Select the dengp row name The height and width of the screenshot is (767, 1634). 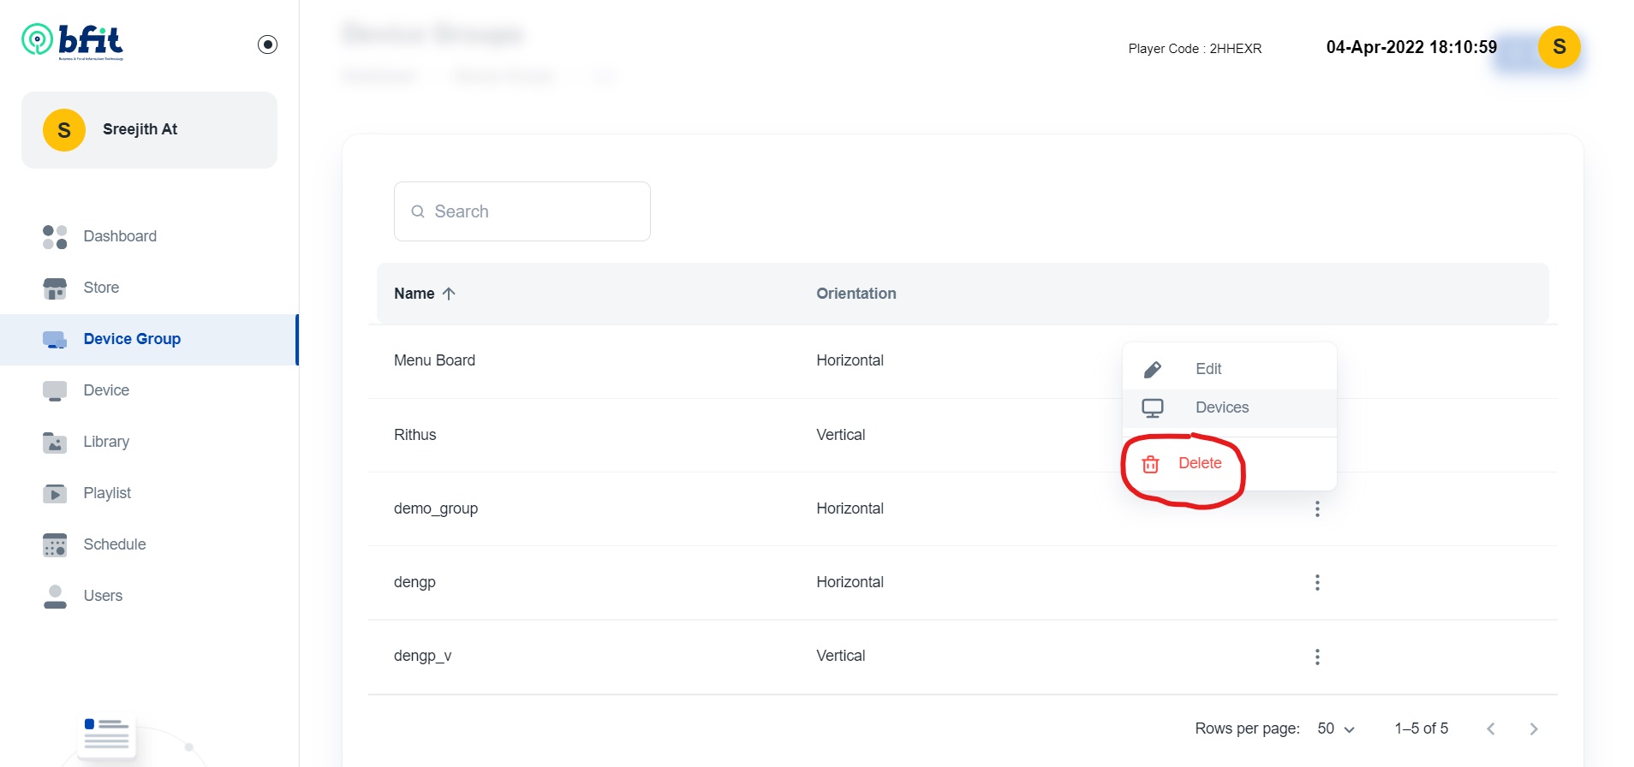pyautogui.click(x=414, y=582)
